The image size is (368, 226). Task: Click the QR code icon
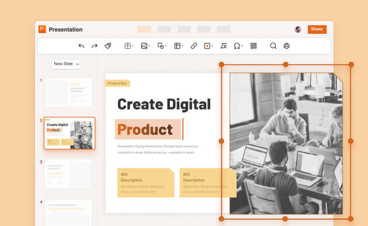pyautogui.click(x=254, y=46)
